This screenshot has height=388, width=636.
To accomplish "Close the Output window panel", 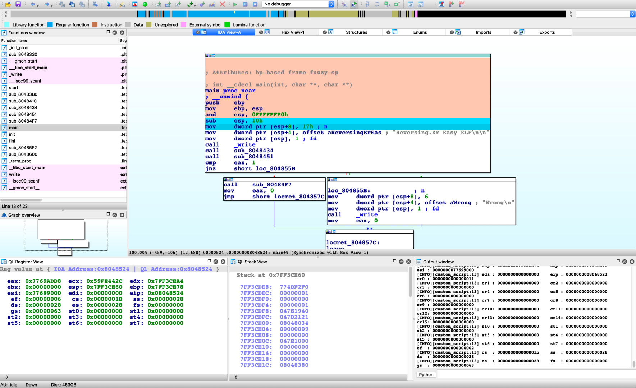I will [x=632, y=262].
